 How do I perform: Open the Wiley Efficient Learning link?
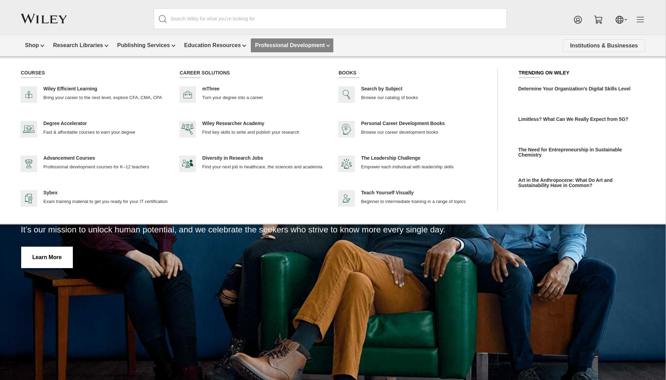tap(70, 89)
